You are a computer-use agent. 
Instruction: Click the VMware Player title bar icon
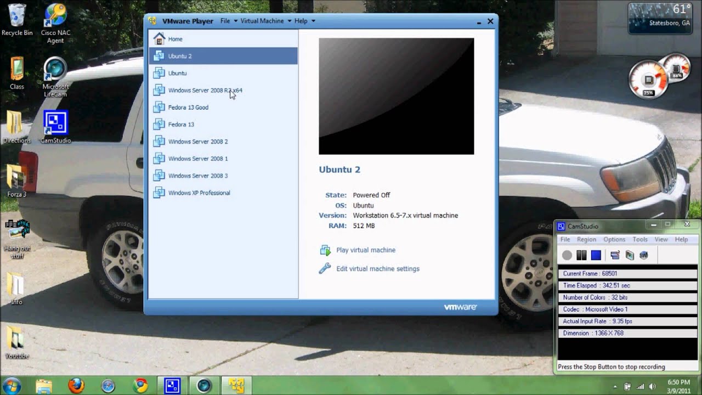point(152,21)
